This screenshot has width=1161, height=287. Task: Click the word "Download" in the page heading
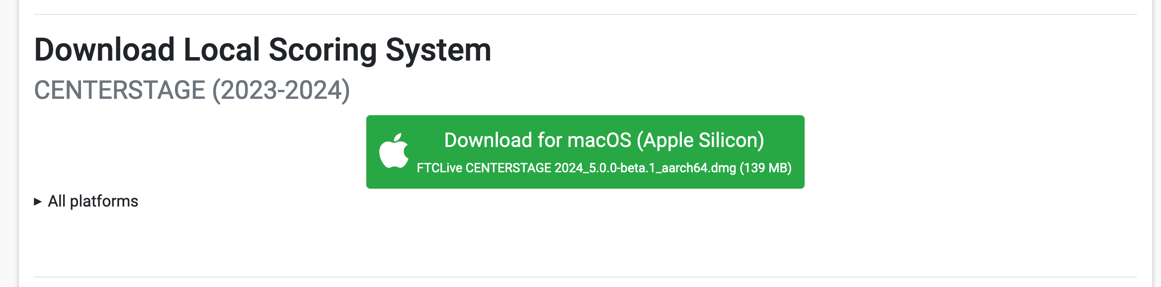(104, 50)
